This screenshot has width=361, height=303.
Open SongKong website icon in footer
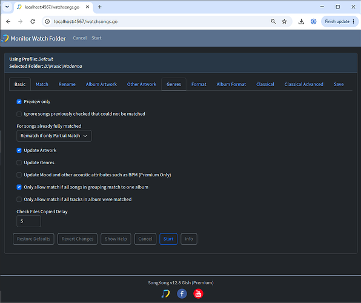point(165,293)
